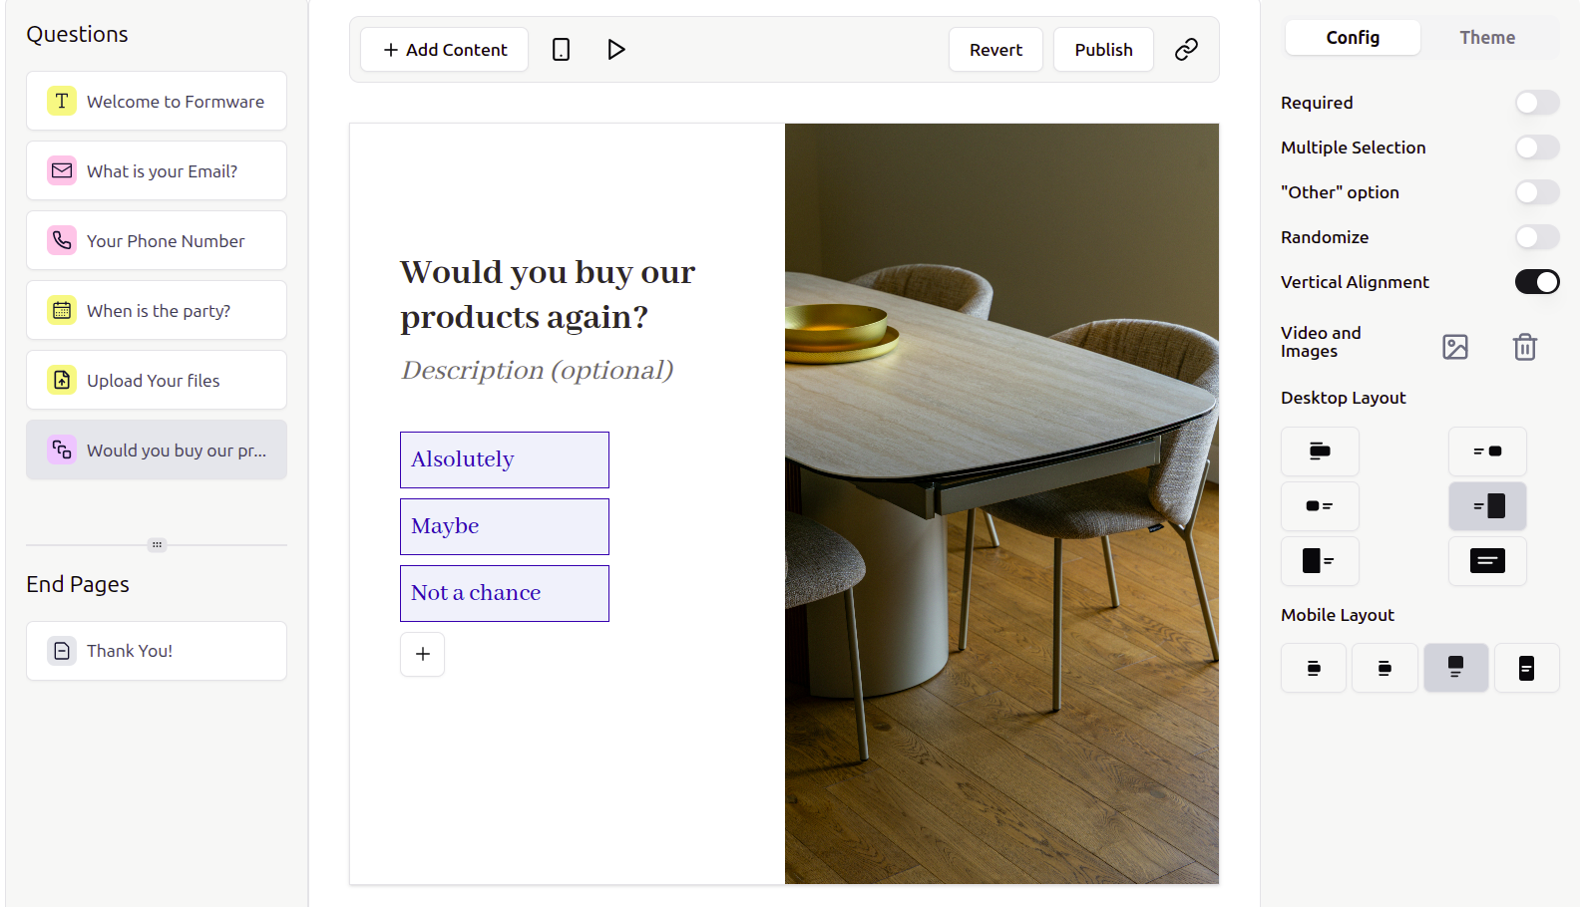Screen dimensions: 1586x907
Task: Switch to the Theme tab
Action: coord(1487,37)
